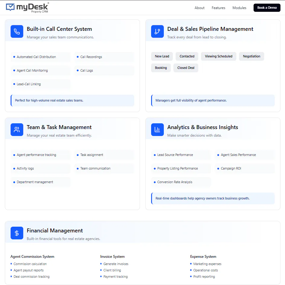Click Deal commission tracking list item
Viewport: 285px width, 285px height.
[31, 277]
